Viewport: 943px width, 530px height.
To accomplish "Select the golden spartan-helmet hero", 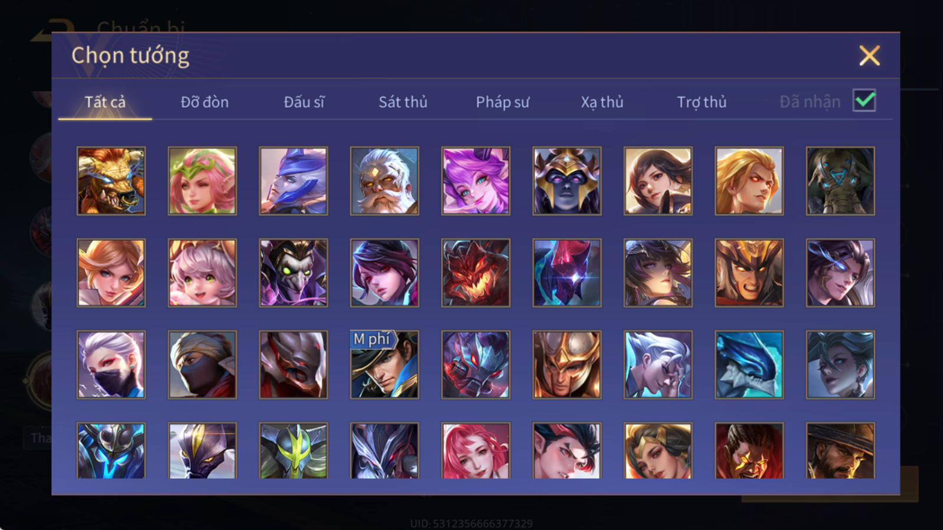I will [x=567, y=365].
